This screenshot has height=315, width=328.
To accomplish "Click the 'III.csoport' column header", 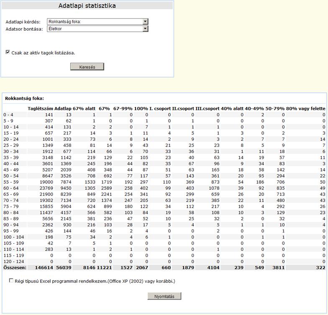I will (208, 109).
